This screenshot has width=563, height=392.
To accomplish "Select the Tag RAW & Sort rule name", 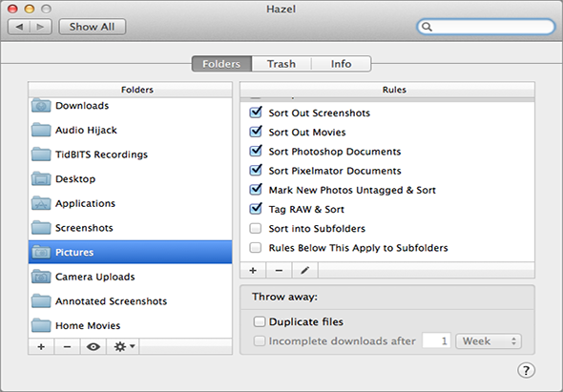I will coord(306,209).
